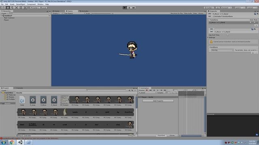Select the P_Jump animation asset
Viewport: 259px width, 145px height.
tap(33, 101)
